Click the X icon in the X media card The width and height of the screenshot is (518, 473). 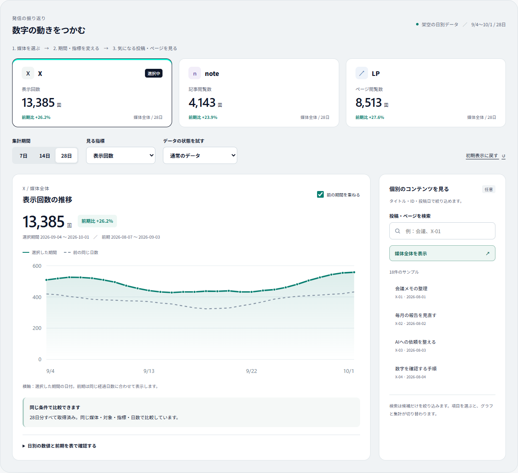pyautogui.click(x=28, y=73)
